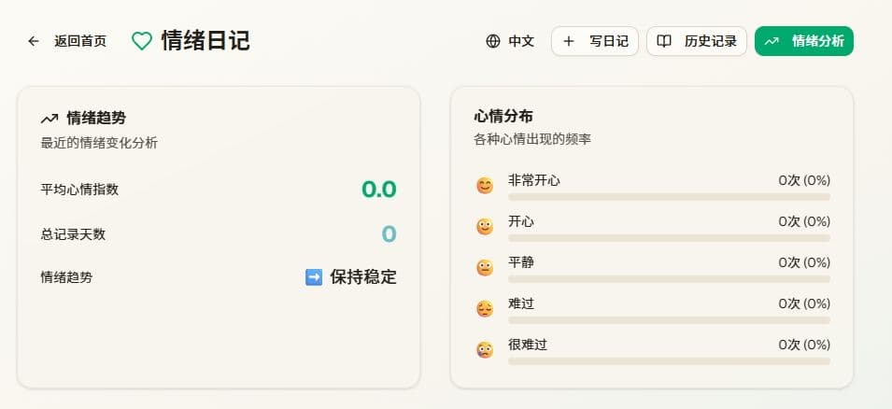Open the 写日记 write diary button
Image resolution: width=892 pixels, height=409 pixels.
595,41
